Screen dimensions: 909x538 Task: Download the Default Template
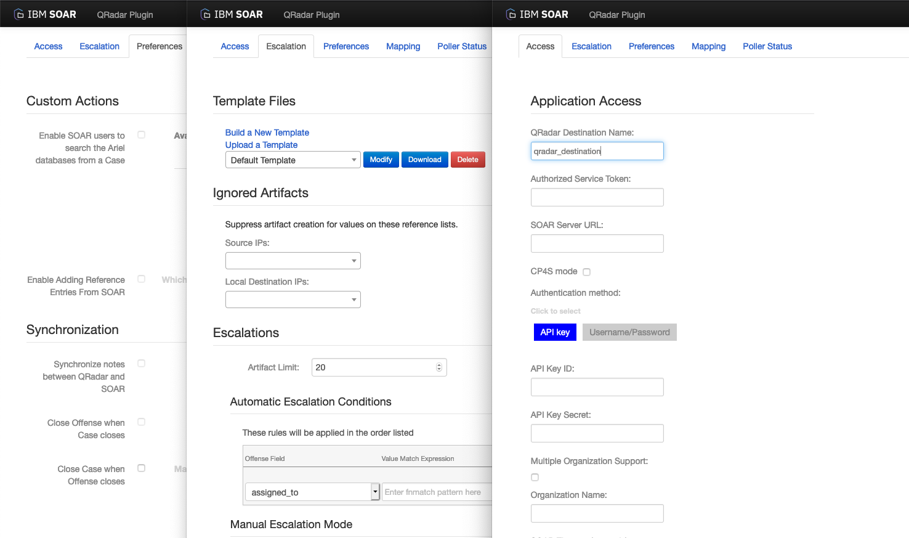click(x=424, y=160)
